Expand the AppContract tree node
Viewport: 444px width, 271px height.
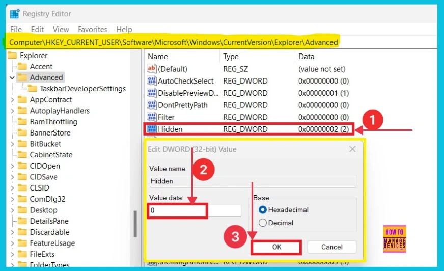coord(12,100)
